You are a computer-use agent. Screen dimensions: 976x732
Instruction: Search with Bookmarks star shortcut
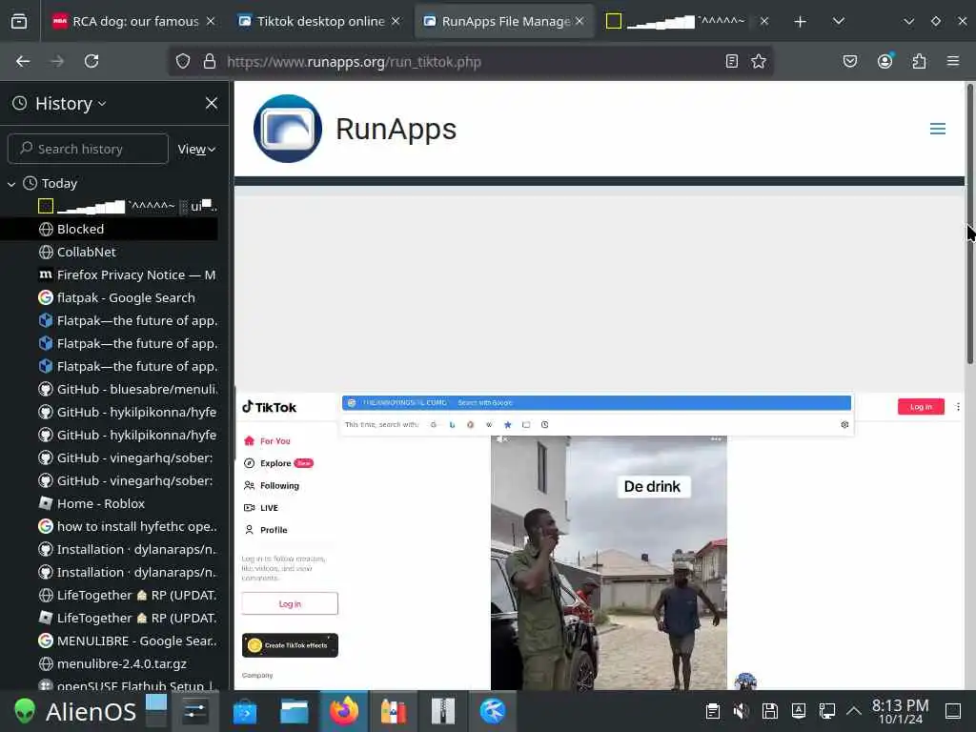[x=507, y=424]
